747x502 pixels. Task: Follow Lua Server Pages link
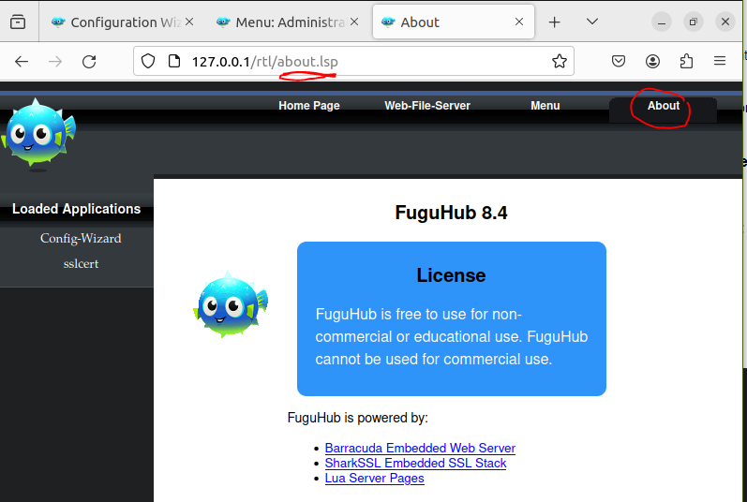[375, 479]
